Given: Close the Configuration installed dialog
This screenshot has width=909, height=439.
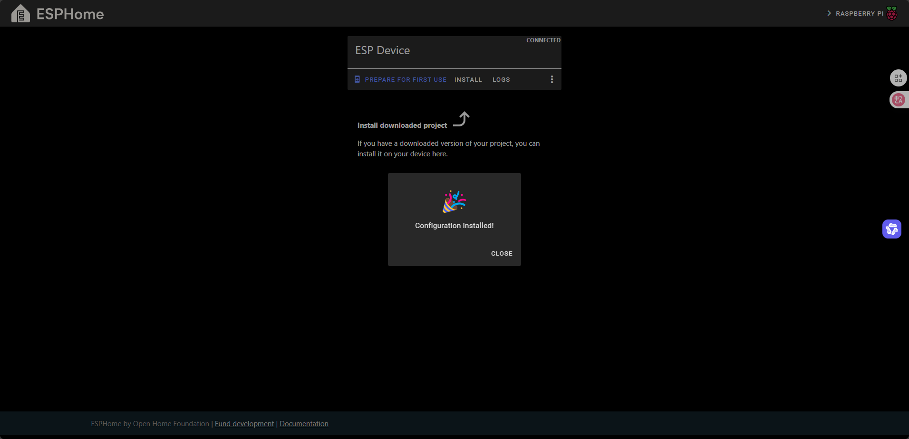Looking at the screenshot, I should [x=502, y=253].
